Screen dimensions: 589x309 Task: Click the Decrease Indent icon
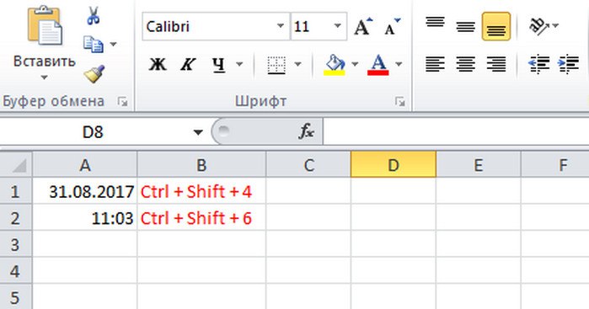[x=538, y=64]
